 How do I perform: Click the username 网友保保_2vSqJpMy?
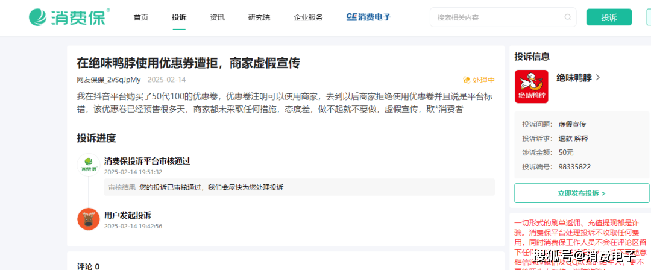pyautogui.click(x=108, y=80)
